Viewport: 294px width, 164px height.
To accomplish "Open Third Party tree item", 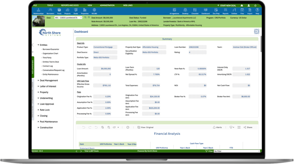I will 47,58.
